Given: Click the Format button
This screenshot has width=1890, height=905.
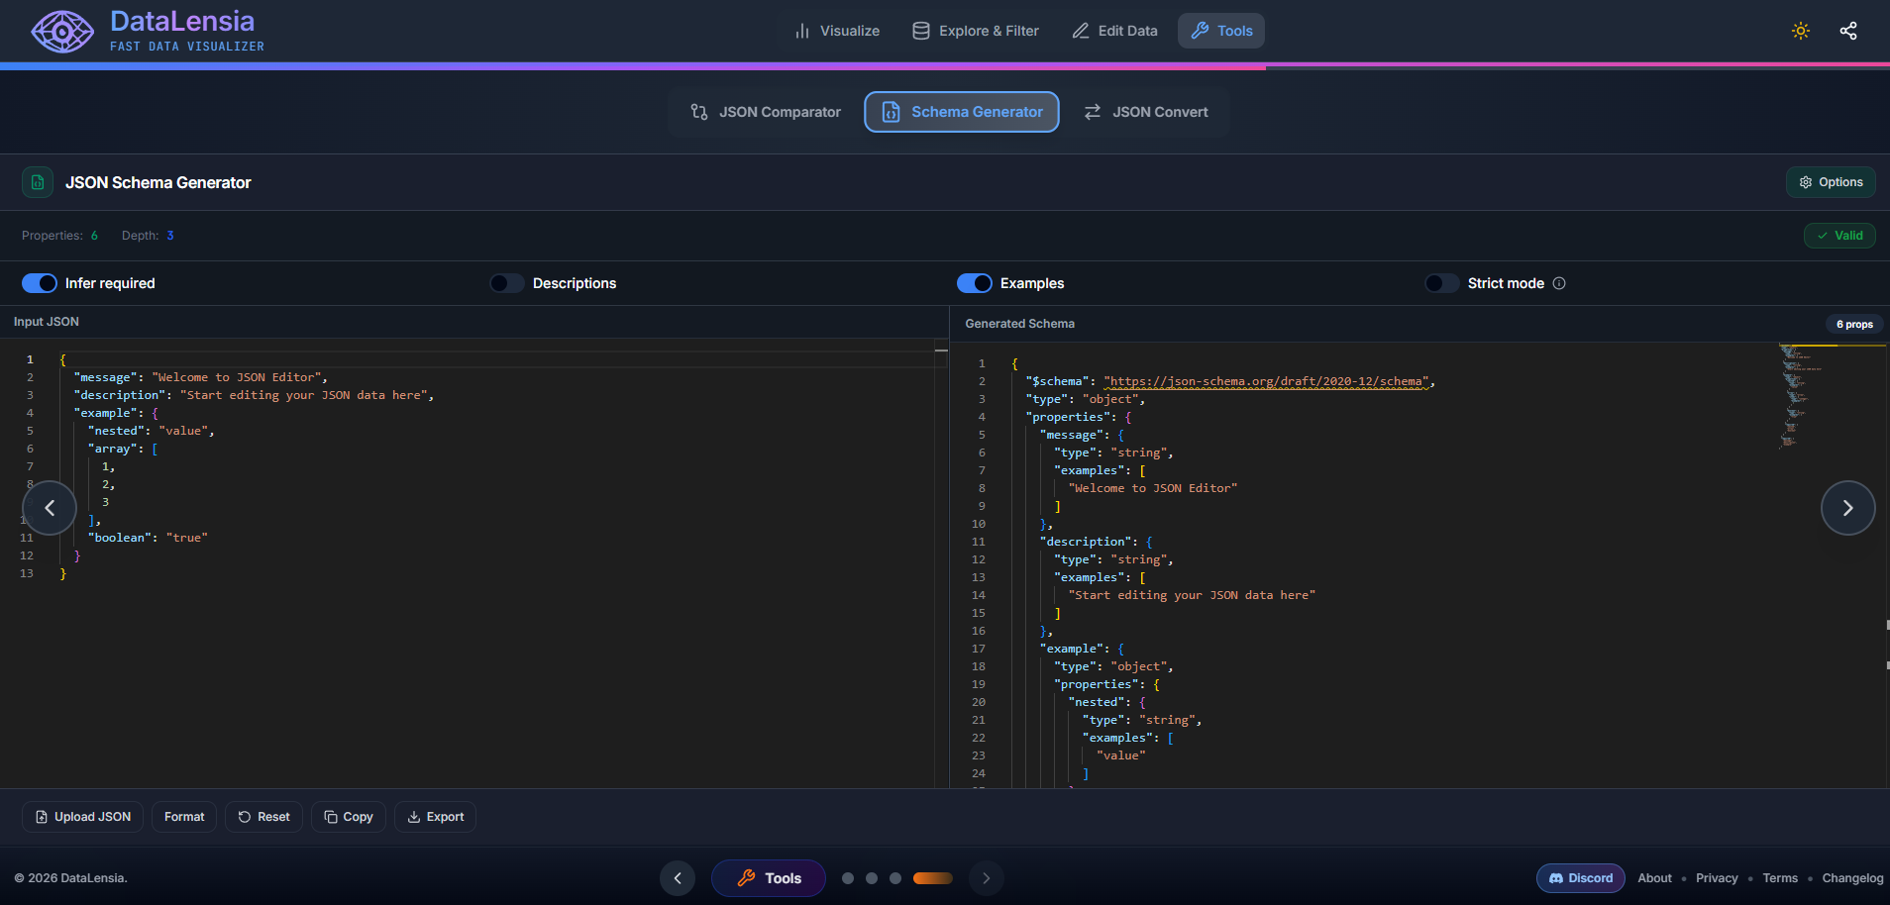Looking at the screenshot, I should pos(184,817).
